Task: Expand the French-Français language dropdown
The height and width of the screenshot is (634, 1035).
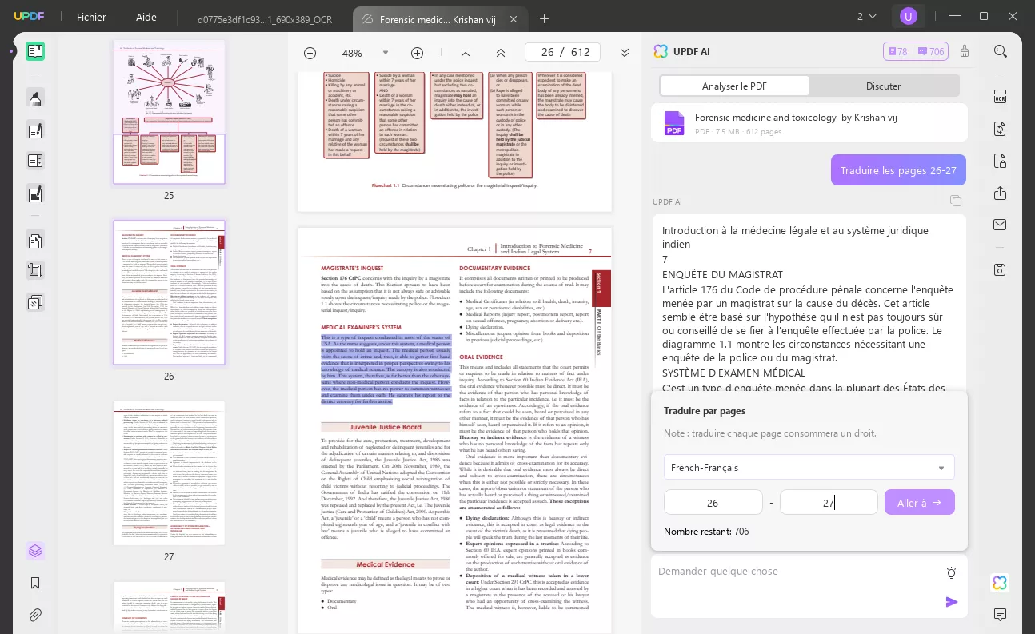Action: click(809, 467)
